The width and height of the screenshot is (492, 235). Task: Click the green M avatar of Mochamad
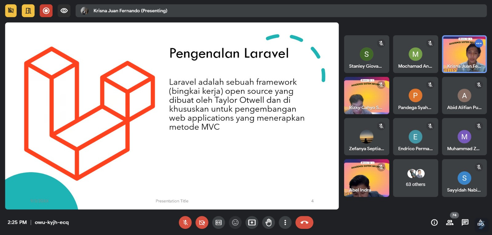pos(415,54)
